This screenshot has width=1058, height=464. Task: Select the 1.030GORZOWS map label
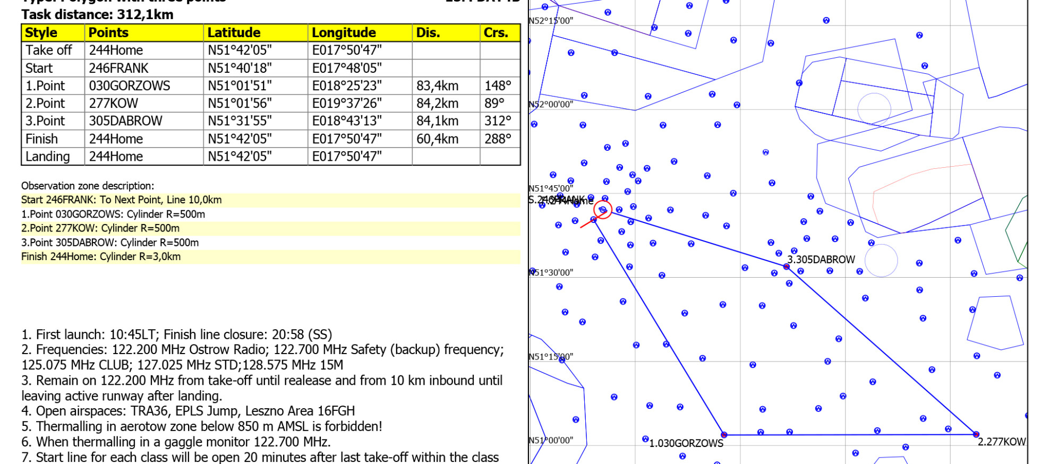point(686,443)
